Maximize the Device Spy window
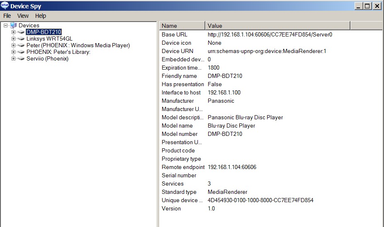 pyautogui.click(x=367, y=6)
